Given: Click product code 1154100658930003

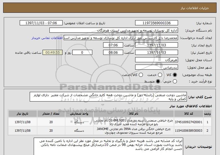Looking at the screenshot, I should pyautogui.click(x=189, y=131).
